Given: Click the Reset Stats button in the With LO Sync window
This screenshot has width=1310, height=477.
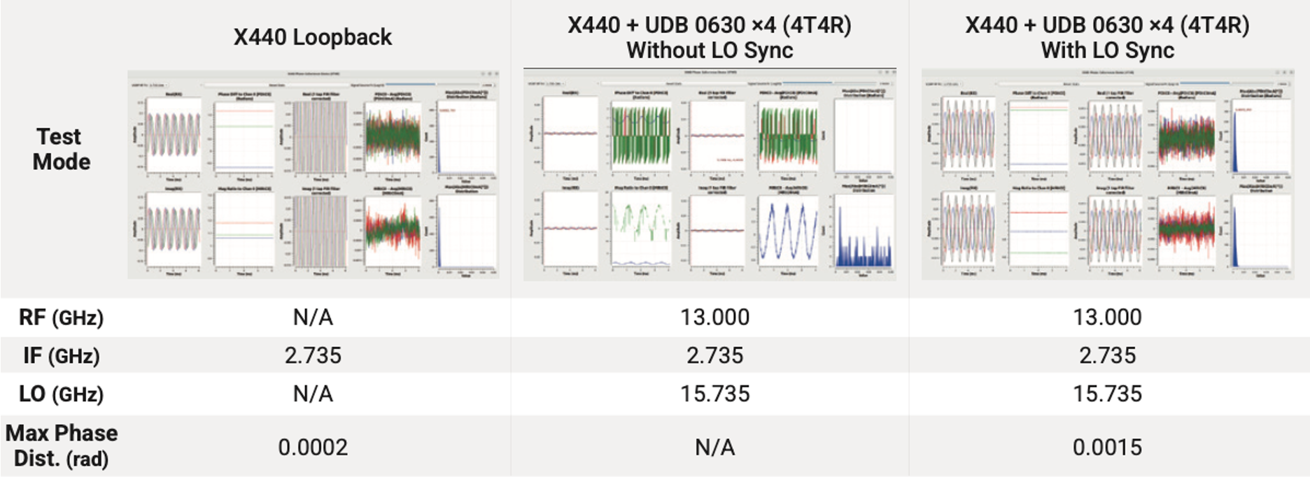Looking at the screenshot, I should 1071,84.
